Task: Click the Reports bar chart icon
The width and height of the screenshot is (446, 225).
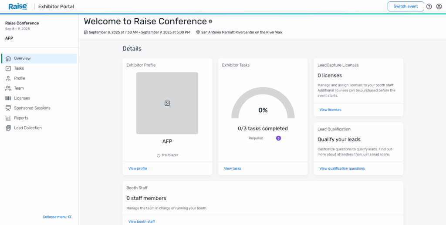Action: click(8, 118)
